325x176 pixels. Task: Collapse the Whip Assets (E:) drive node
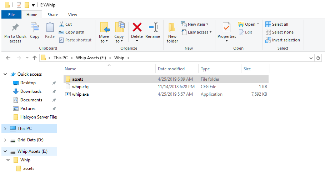[5, 151]
